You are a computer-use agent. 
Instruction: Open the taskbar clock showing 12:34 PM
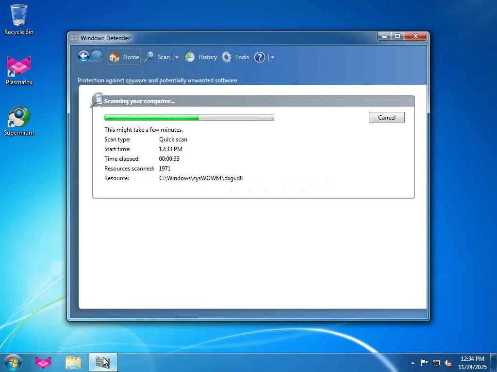click(x=472, y=362)
